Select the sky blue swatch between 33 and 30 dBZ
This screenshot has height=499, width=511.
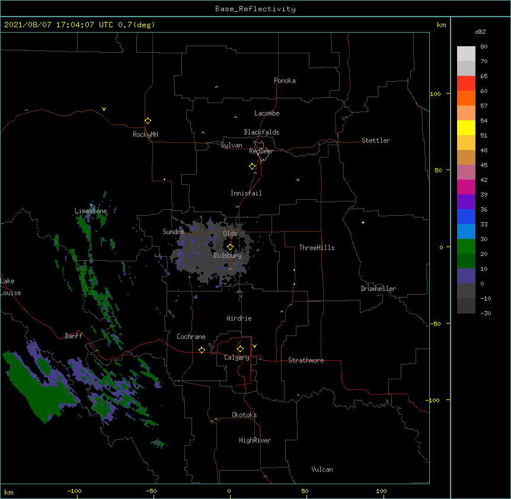coord(466,232)
